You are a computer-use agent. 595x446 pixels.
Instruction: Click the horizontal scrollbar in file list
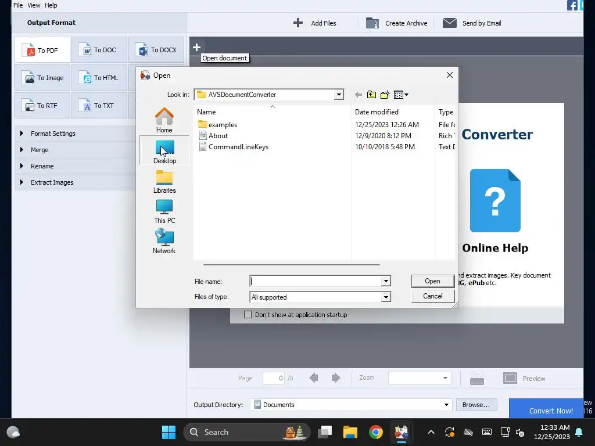click(292, 265)
